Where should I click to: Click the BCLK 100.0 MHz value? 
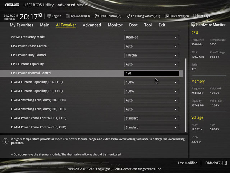click(x=198, y=57)
